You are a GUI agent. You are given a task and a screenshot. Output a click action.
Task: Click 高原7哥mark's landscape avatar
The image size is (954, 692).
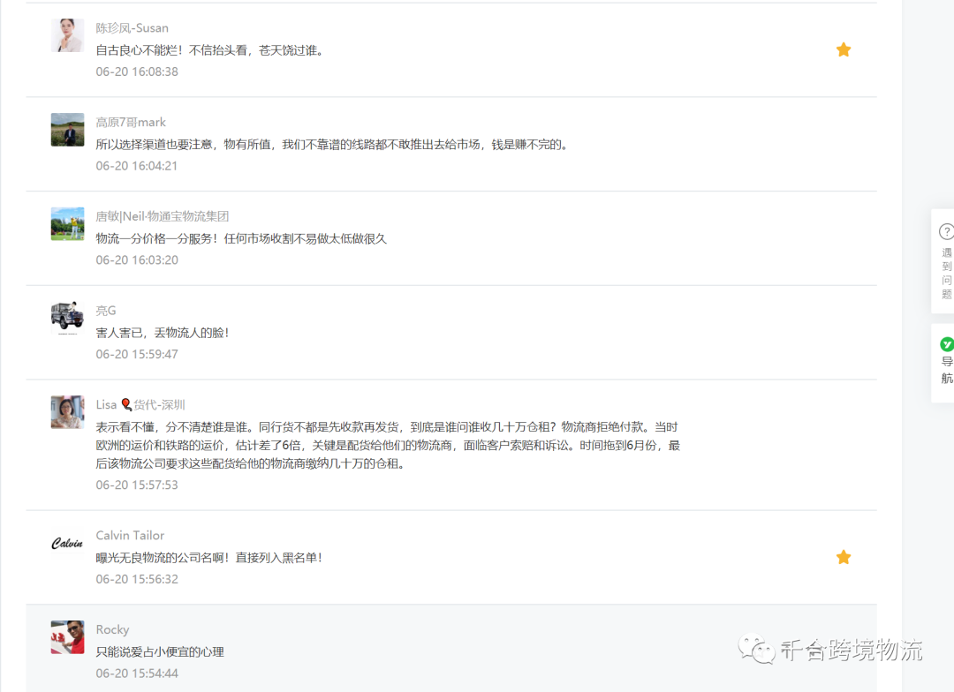(67, 130)
